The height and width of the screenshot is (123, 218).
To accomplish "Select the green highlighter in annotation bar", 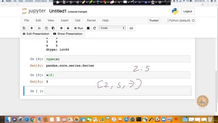I will 91,2.
